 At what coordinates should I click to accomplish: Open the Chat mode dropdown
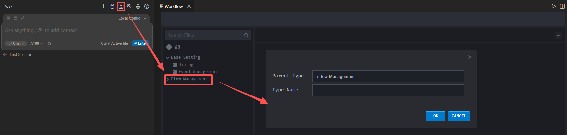(16, 43)
